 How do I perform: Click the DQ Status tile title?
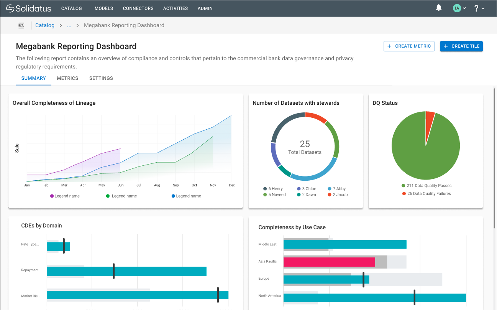385,103
